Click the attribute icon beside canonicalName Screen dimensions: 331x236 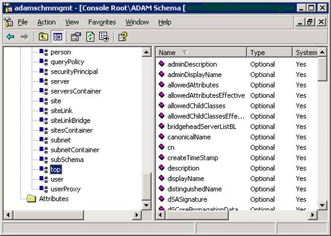162,137
